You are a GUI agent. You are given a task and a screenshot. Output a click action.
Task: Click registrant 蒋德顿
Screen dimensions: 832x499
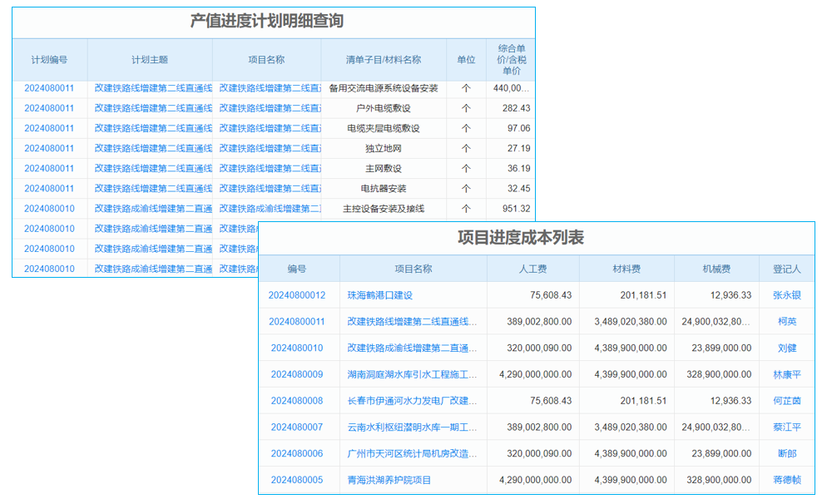786,480
